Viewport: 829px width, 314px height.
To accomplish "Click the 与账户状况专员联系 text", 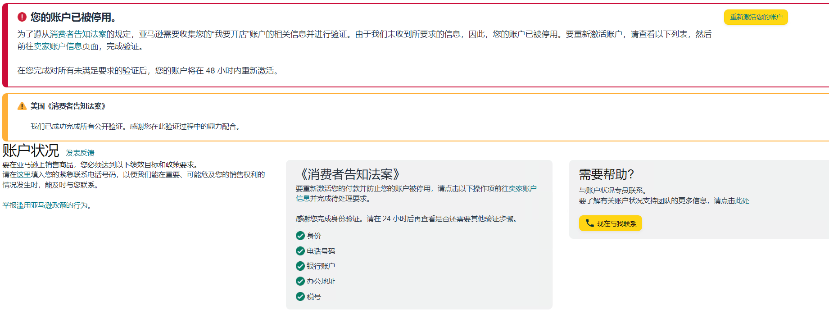I will (x=613, y=191).
